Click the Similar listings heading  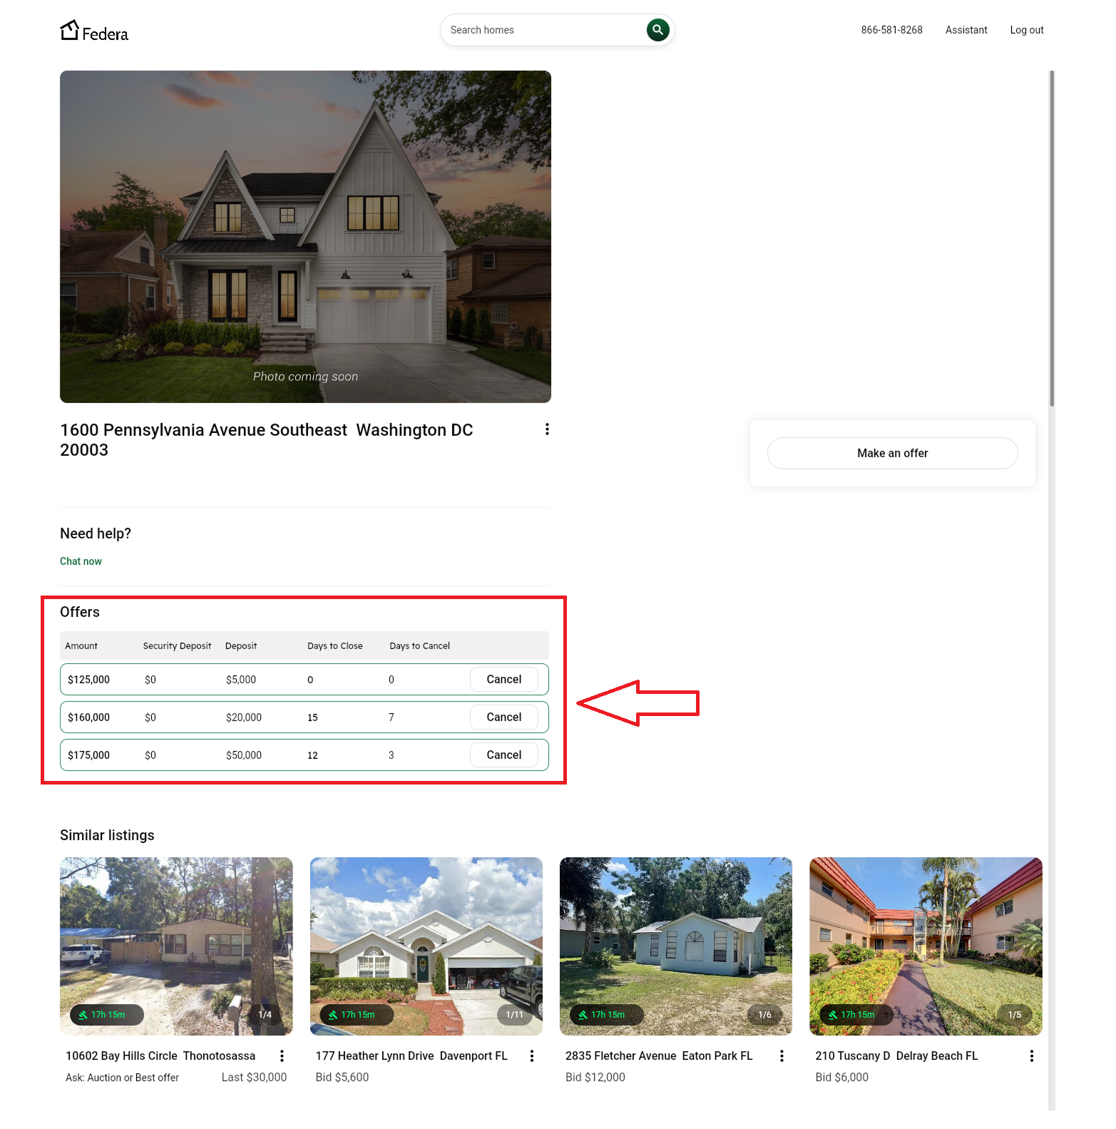107,835
